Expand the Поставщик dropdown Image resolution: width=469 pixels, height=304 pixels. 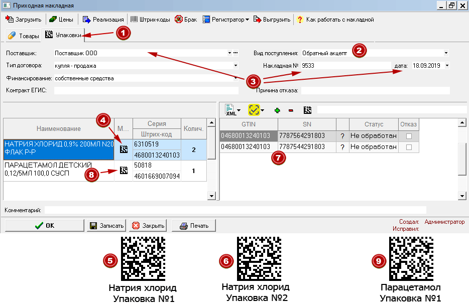(229, 53)
